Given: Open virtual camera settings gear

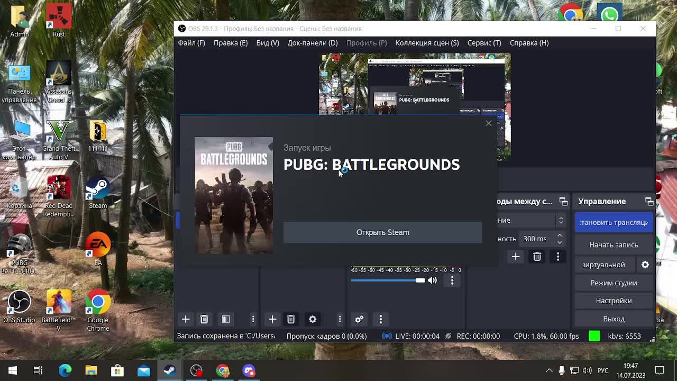Looking at the screenshot, I should (645, 265).
